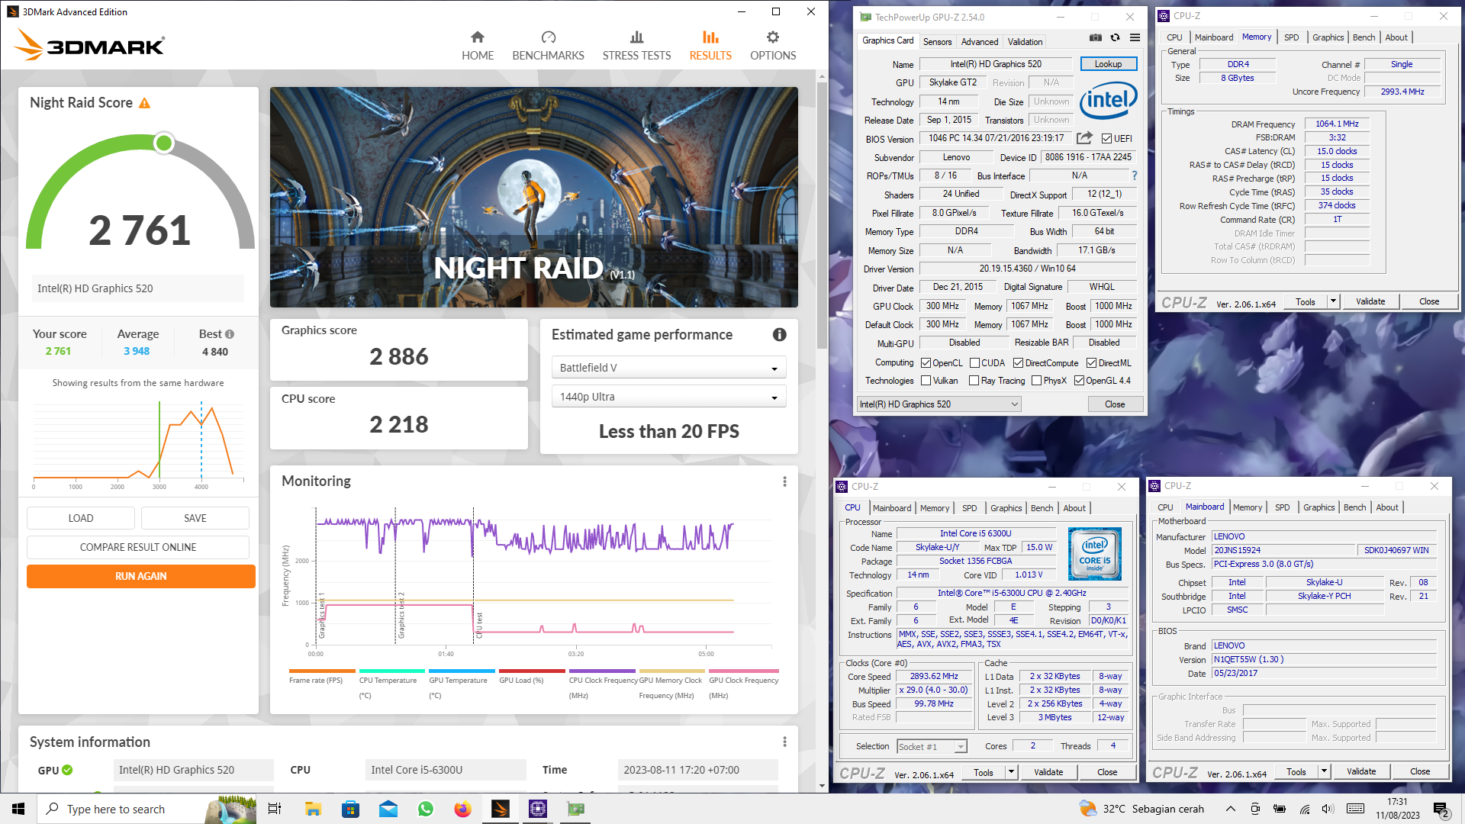Switch to CPU-Z taskbar icon

click(538, 809)
